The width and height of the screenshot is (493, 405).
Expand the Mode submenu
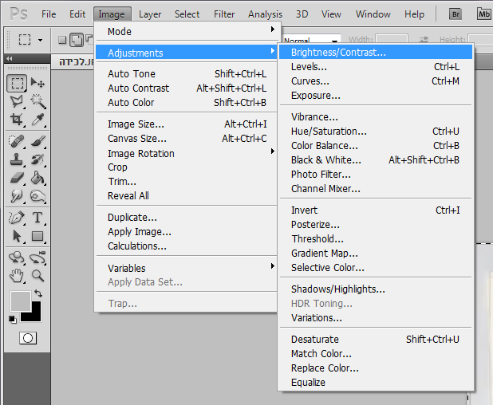pyautogui.click(x=187, y=31)
